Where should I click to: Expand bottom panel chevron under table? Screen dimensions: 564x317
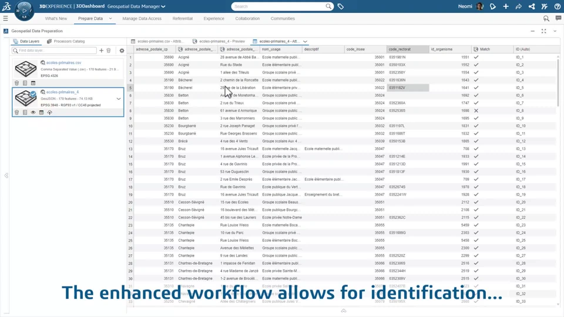[x=344, y=311]
